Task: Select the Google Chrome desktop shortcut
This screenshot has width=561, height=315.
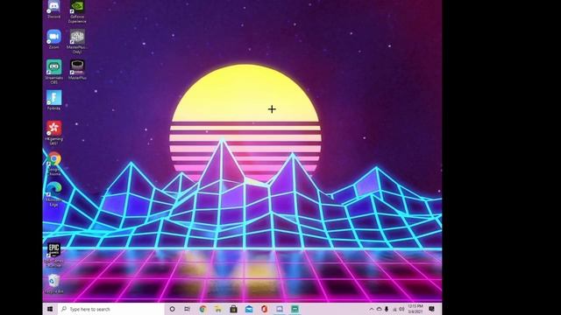Action: tap(54, 164)
